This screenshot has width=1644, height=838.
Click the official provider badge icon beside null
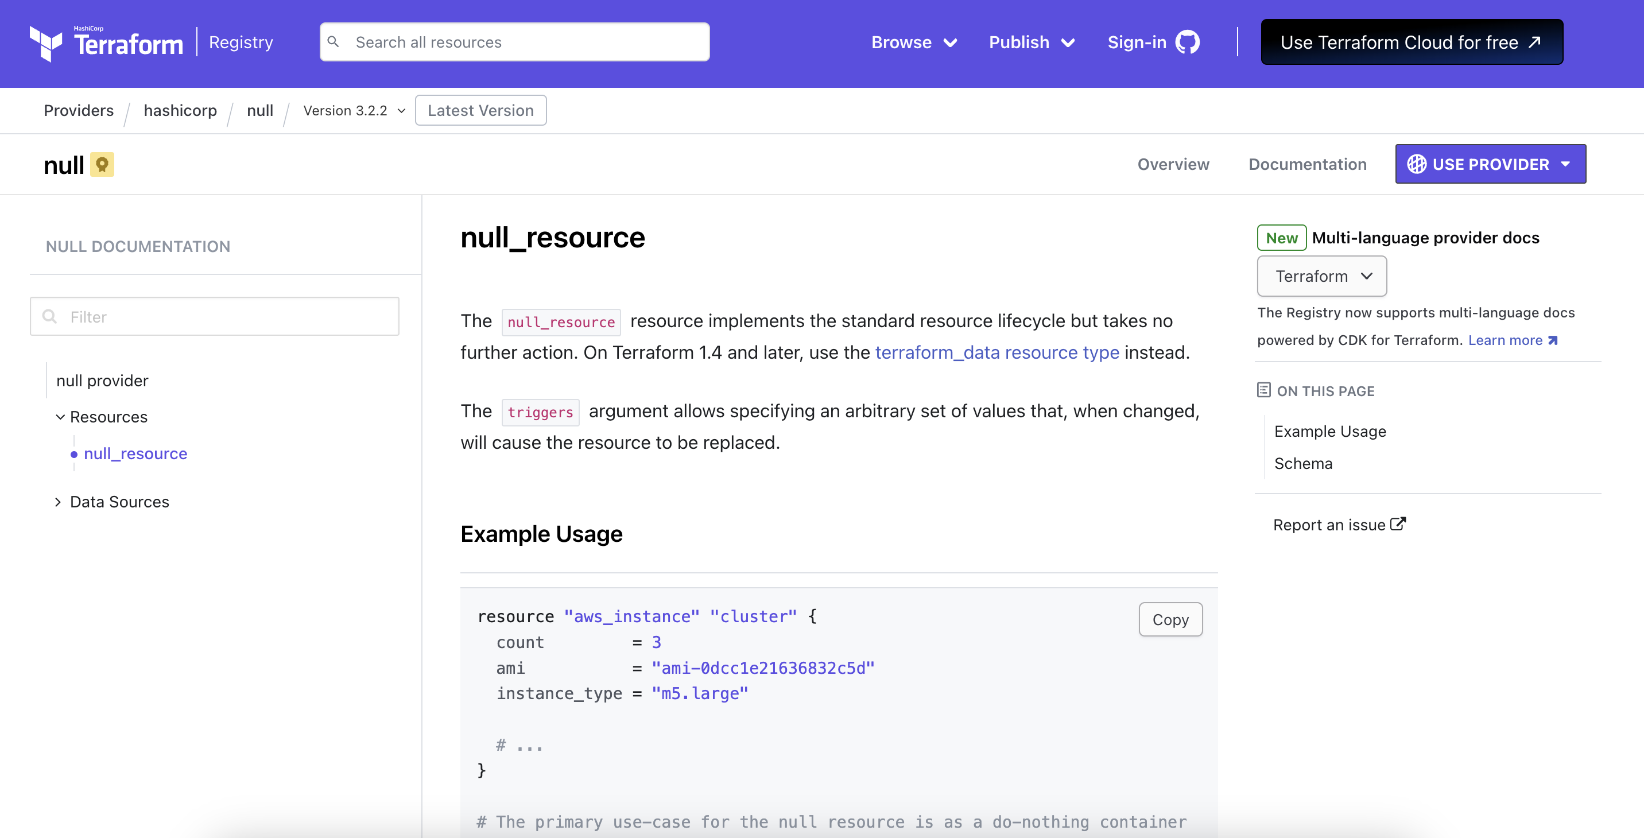point(102,165)
